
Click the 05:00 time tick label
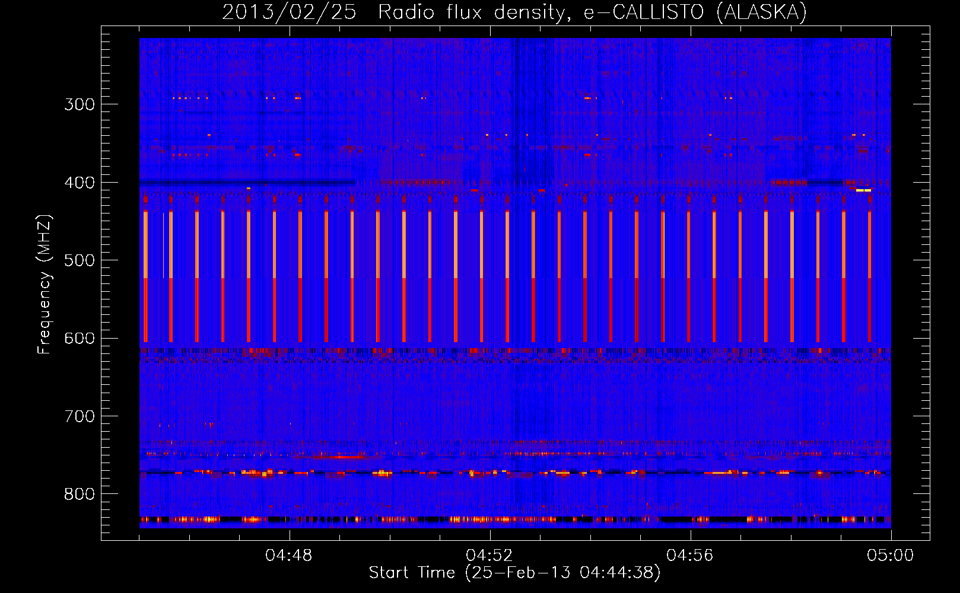(891, 556)
